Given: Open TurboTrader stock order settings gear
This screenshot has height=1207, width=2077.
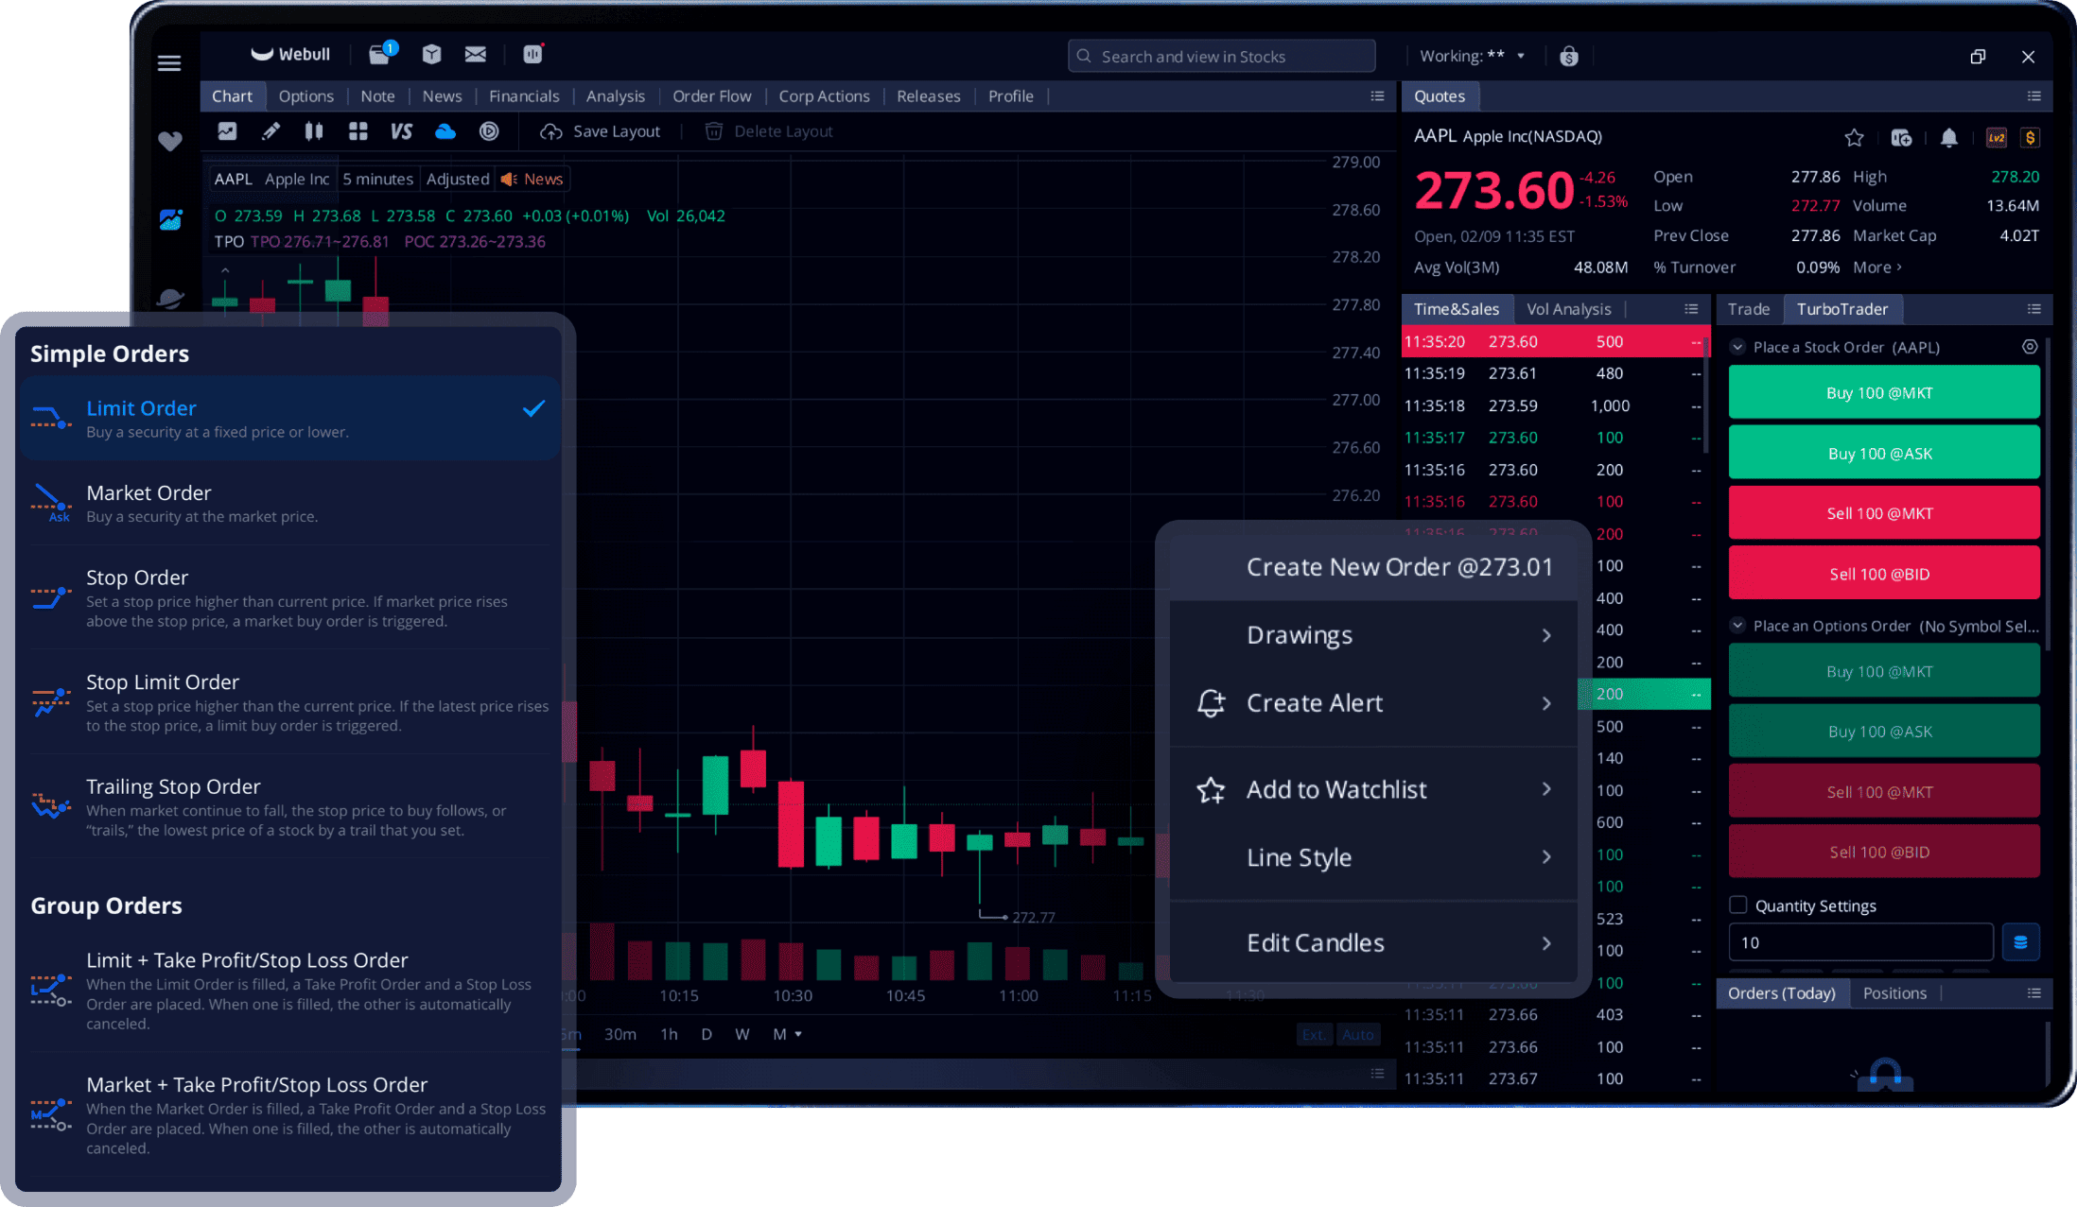Looking at the screenshot, I should click(x=2030, y=347).
